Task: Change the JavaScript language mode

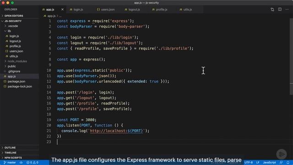Action: [x=269, y=163]
